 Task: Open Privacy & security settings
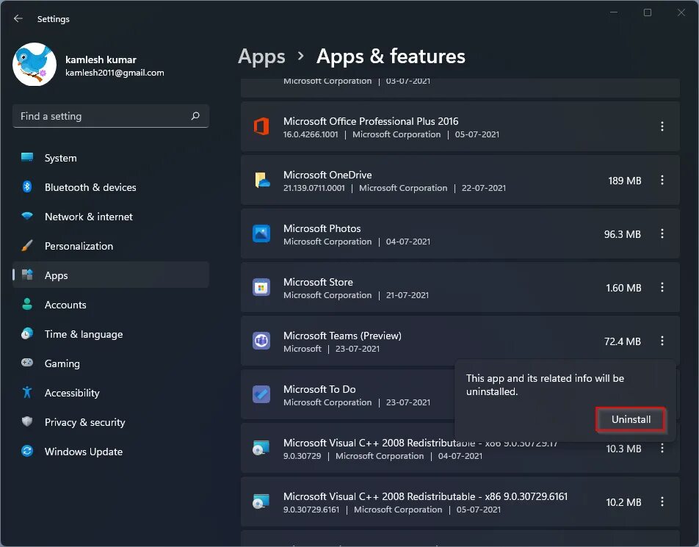pyautogui.click(x=111, y=422)
